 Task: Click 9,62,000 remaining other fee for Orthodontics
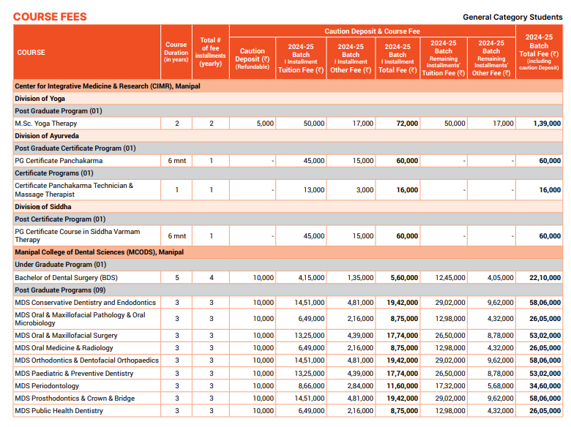(500, 360)
